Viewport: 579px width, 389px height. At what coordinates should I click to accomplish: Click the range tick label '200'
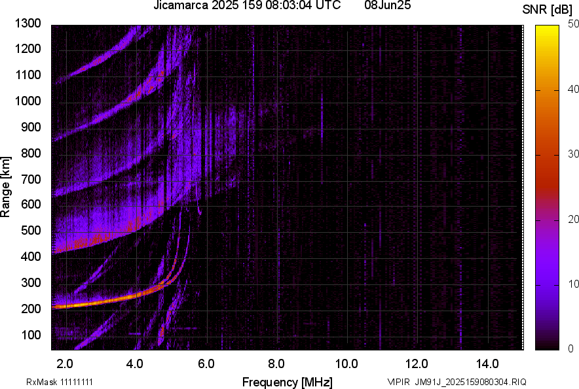31,308
